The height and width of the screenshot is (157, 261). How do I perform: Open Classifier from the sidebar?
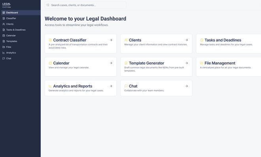point(21,19)
